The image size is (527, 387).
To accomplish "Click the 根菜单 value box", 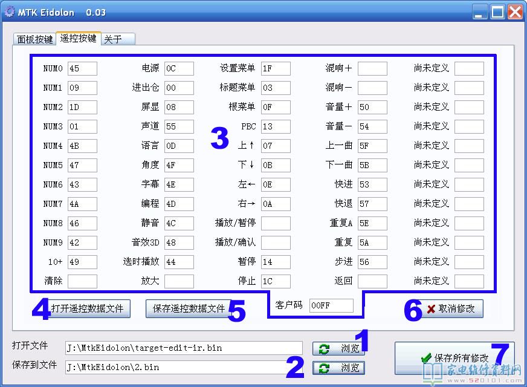I will (276, 107).
